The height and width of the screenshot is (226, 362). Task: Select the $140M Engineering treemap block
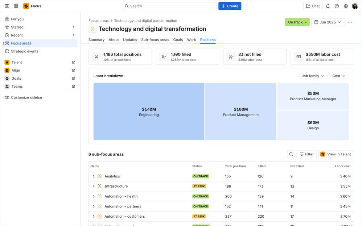pyautogui.click(x=149, y=112)
